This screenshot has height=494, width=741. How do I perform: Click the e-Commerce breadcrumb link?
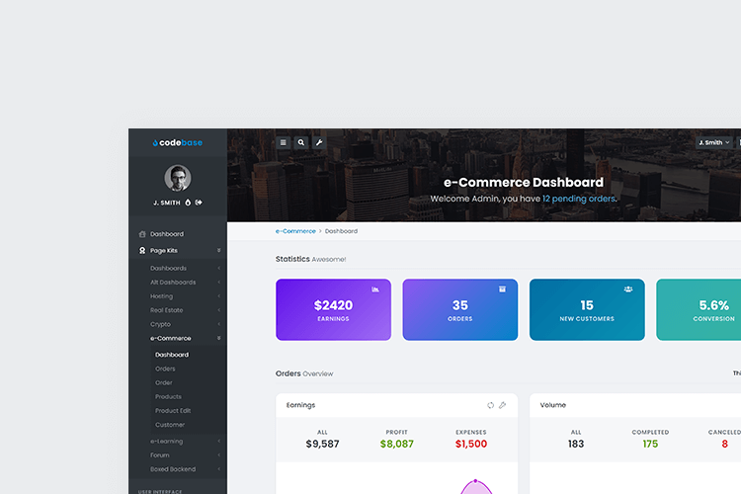point(295,231)
